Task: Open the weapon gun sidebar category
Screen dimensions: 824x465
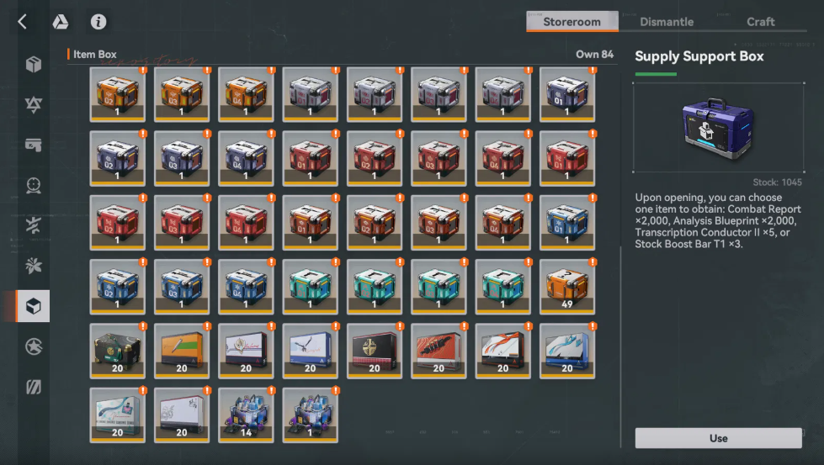Action: pos(34,145)
